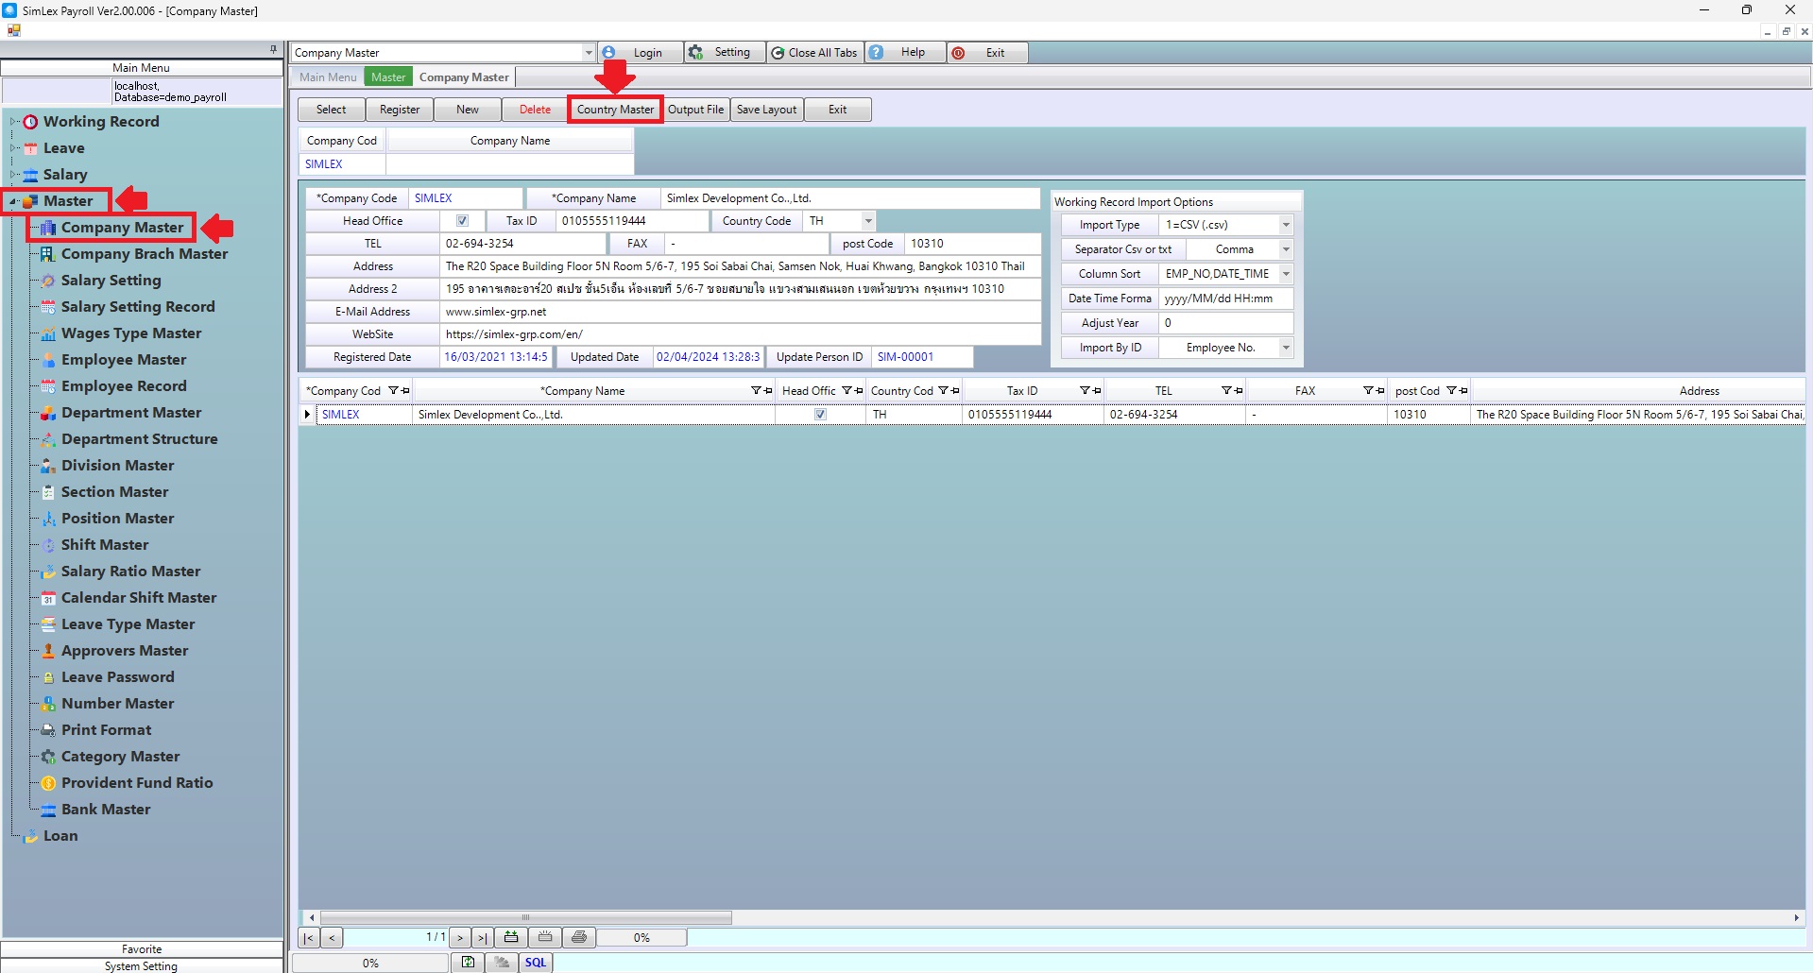The image size is (1813, 973).
Task: Open the Country Code dropdown
Action: click(867, 221)
